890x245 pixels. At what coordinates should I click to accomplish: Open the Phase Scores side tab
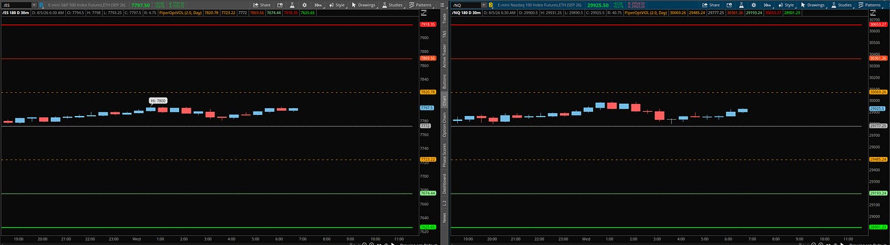(444, 155)
